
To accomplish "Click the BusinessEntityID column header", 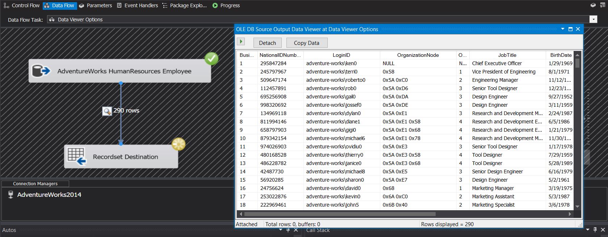I will (x=247, y=55).
